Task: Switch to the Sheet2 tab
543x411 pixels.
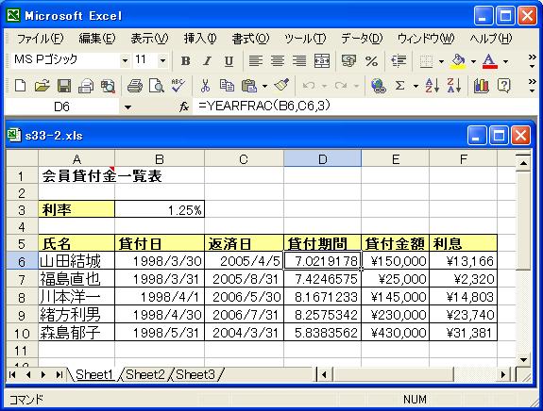Action: point(145,374)
